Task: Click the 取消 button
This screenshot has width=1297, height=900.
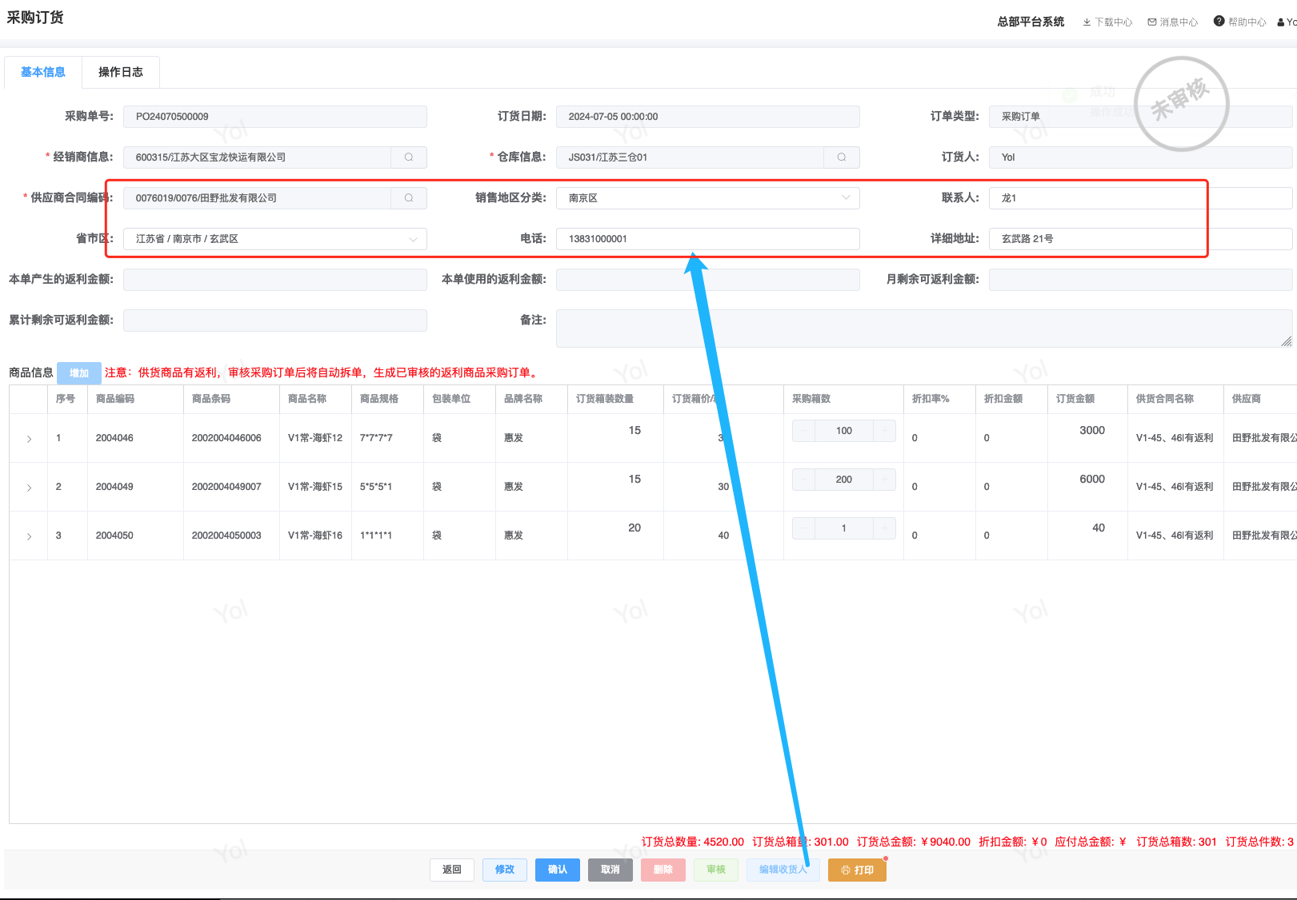Action: [610, 870]
